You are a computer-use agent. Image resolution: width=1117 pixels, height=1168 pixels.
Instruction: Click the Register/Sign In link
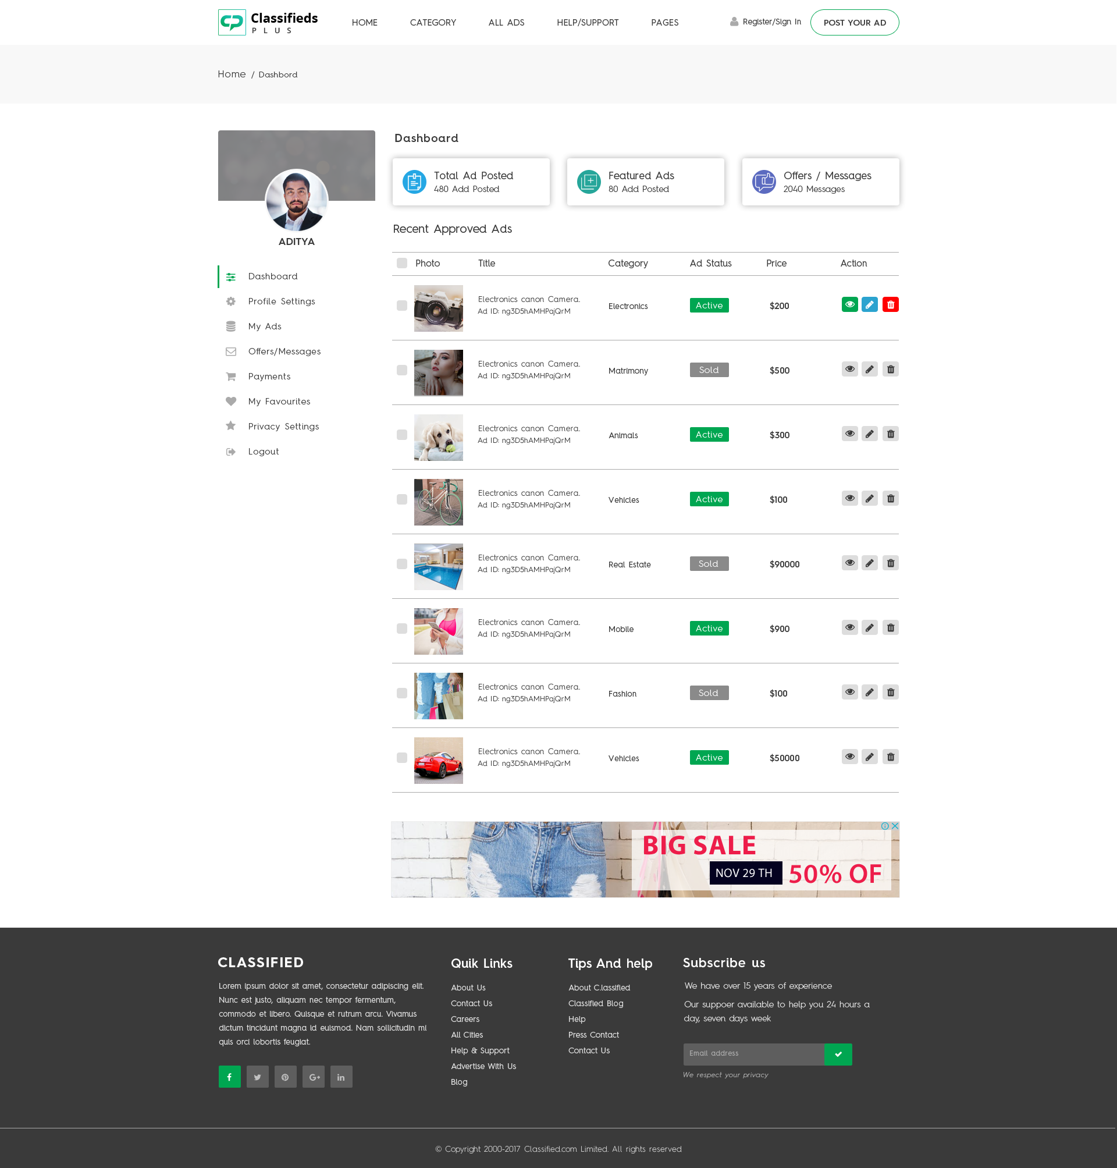[x=771, y=22]
